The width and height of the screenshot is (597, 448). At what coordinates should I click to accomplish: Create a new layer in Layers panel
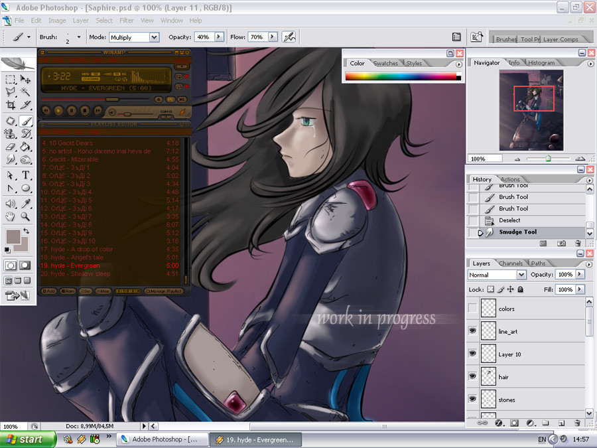[561, 423]
